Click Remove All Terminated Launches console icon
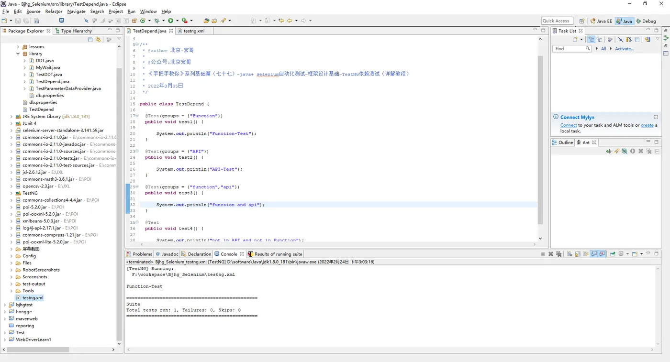This screenshot has height=362, width=670. [x=558, y=254]
